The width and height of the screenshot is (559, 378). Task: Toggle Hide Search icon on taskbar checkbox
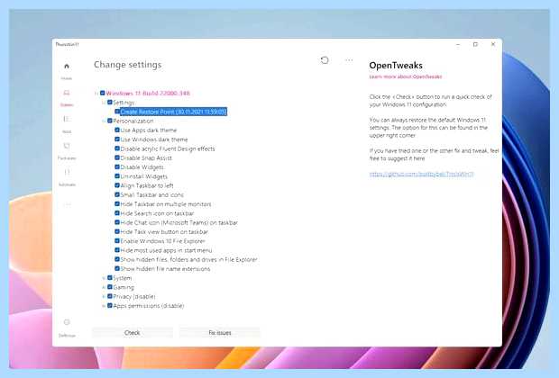point(117,213)
